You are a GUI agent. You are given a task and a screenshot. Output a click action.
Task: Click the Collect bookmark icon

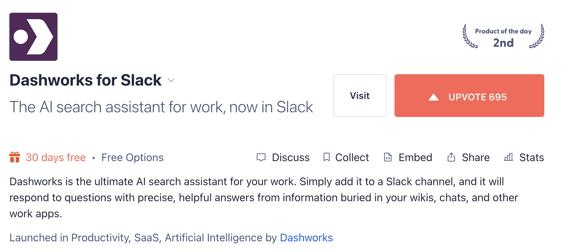(327, 157)
